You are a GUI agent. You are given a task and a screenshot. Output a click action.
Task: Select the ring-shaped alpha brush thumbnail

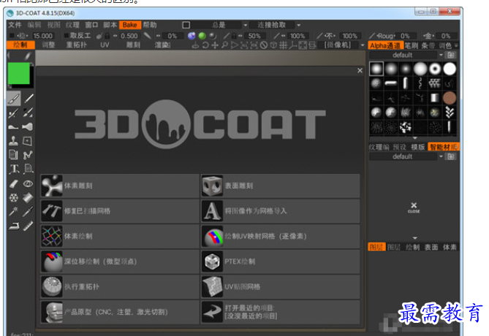435,69
